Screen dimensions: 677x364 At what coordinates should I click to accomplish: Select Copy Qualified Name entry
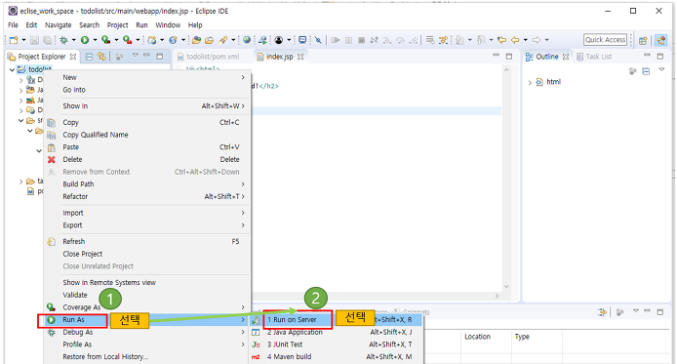coord(146,135)
